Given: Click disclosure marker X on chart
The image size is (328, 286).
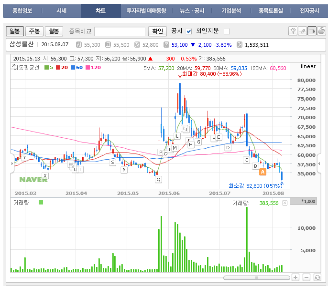Looking at the screenshot, I should [x=45, y=175].
